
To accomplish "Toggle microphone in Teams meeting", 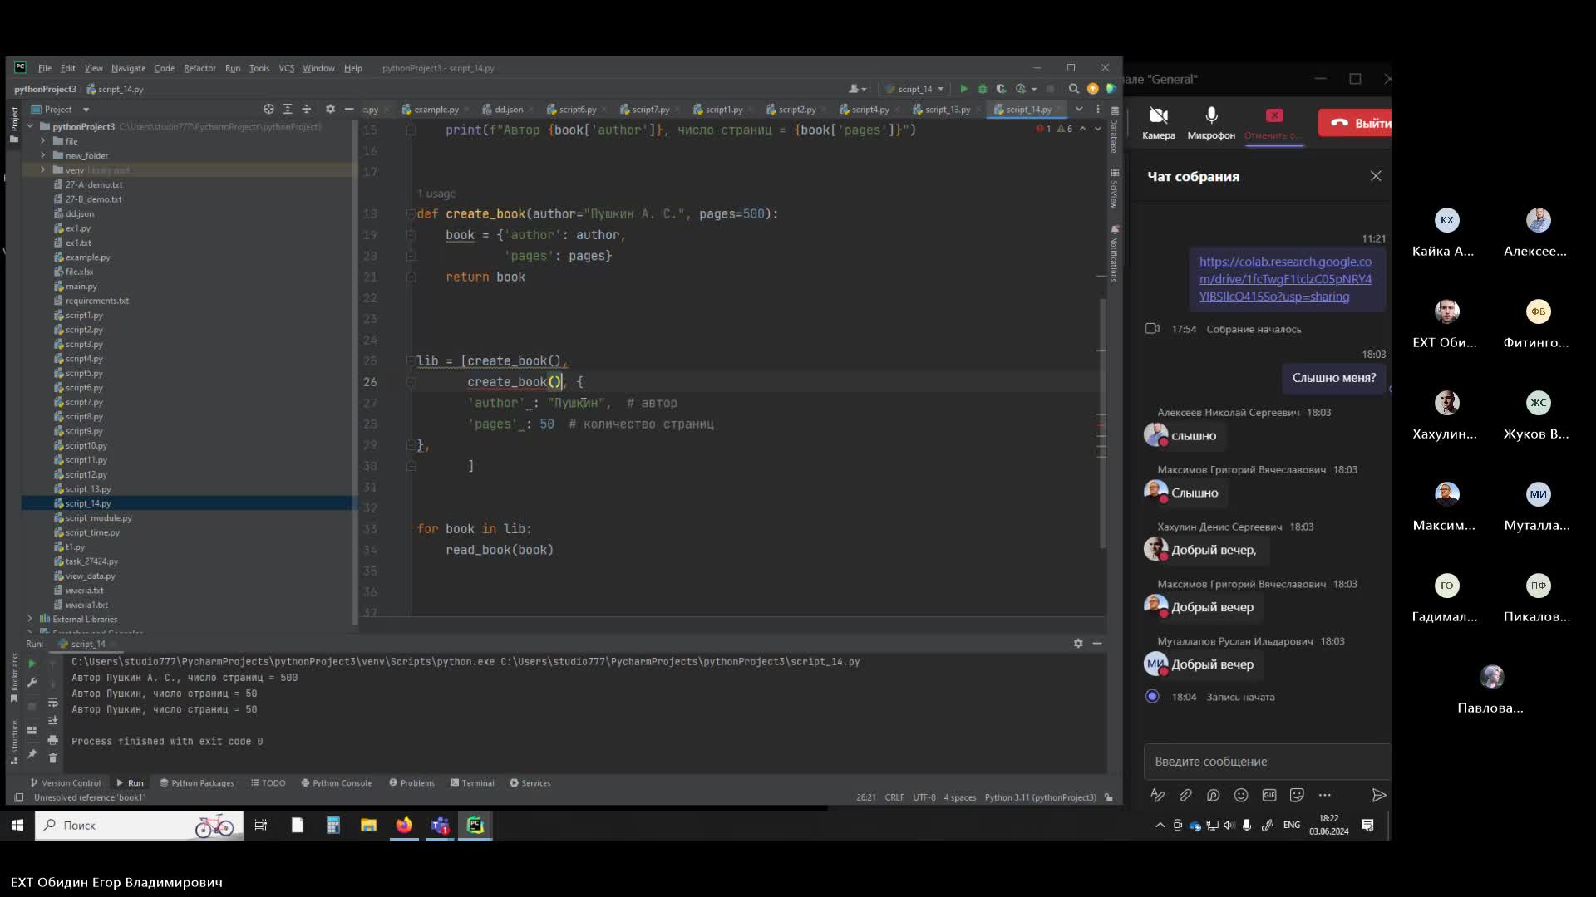I will [x=1211, y=122].
